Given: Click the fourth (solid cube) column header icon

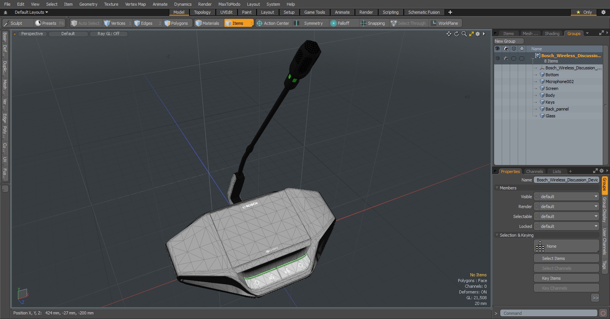Looking at the screenshot, I should coord(522,49).
